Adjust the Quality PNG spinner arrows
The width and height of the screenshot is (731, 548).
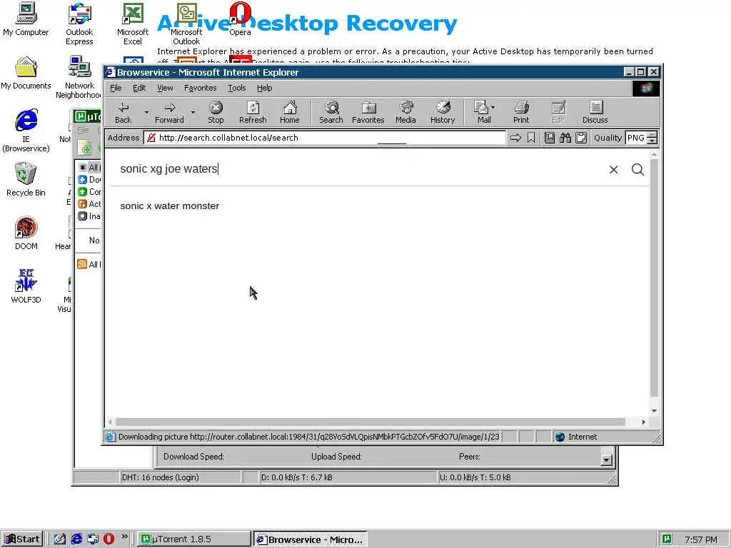[652, 138]
